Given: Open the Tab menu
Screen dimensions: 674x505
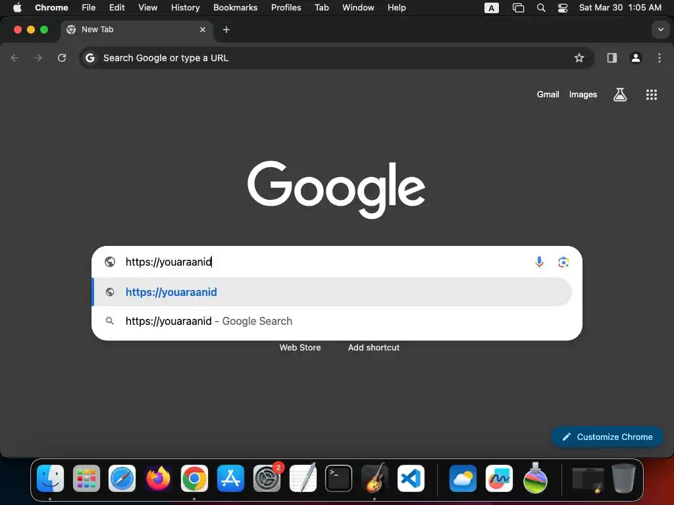Looking at the screenshot, I should tap(321, 8).
